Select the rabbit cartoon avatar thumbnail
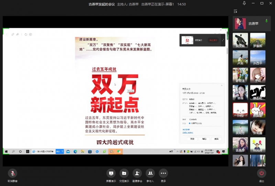The height and width of the screenshot is (186, 275). pos(257,110)
